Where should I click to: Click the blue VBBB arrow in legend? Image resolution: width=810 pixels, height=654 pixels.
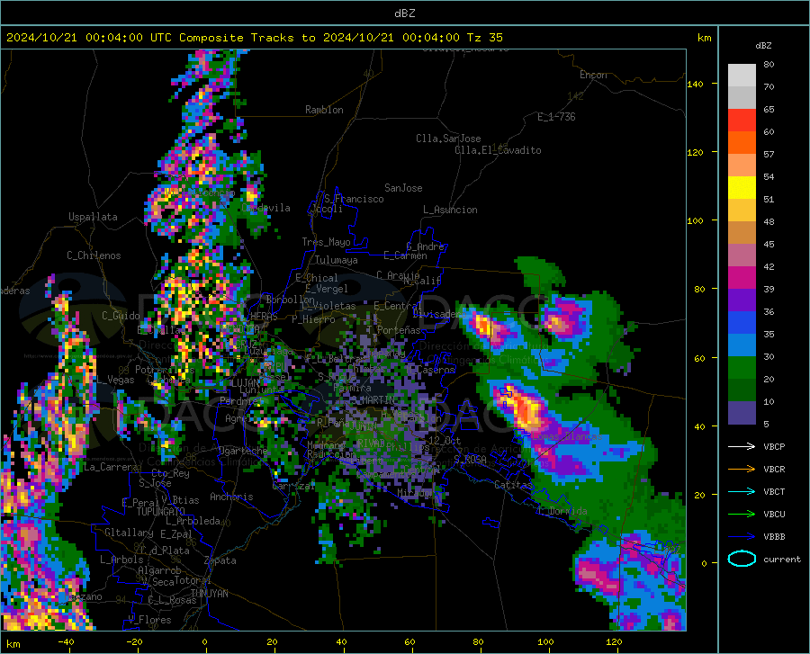point(742,537)
